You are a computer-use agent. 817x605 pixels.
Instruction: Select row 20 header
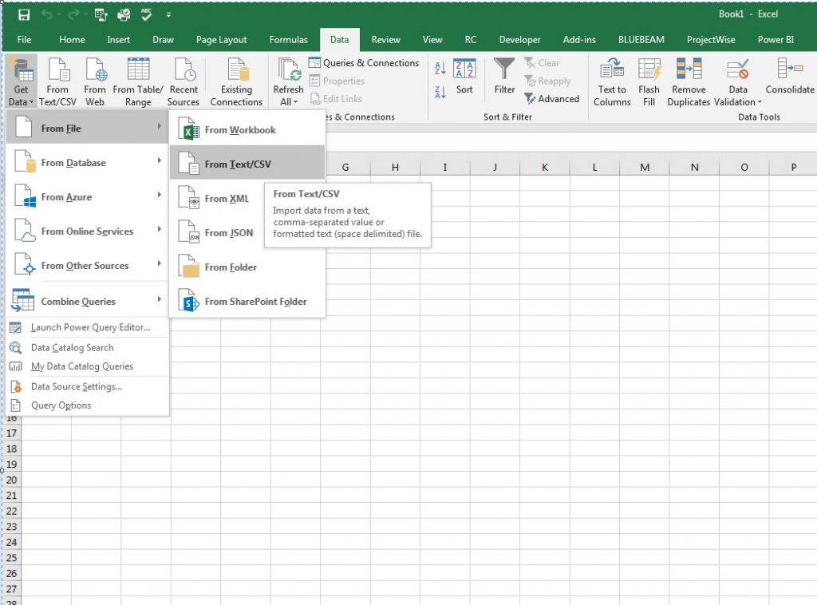coord(11,480)
